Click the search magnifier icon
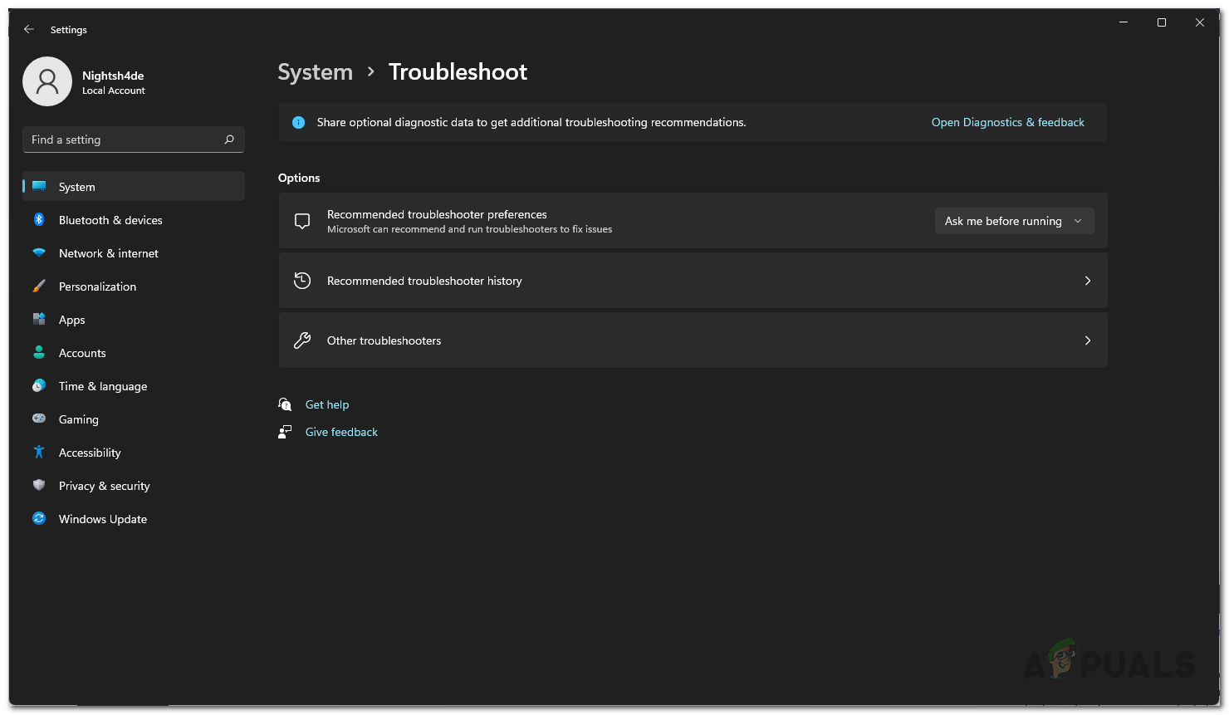This screenshot has height=715, width=1229. pos(229,140)
